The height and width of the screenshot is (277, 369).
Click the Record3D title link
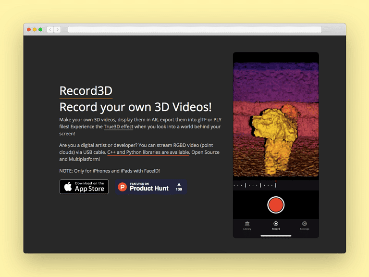[x=86, y=90]
